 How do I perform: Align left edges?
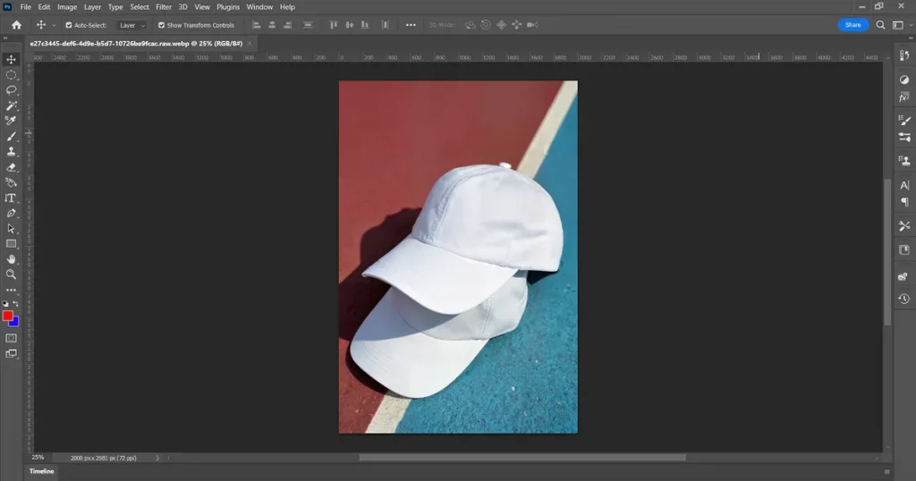(x=256, y=25)
